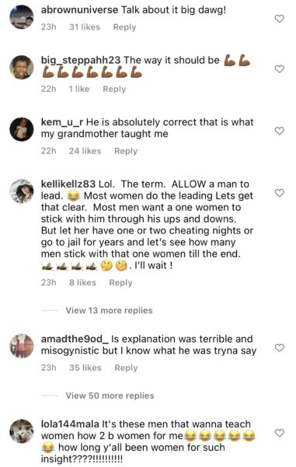The height and width of the screenshot is (467, 296).
Task: Like kem_u_r's grandmother comment
Action: pos(279,131)
